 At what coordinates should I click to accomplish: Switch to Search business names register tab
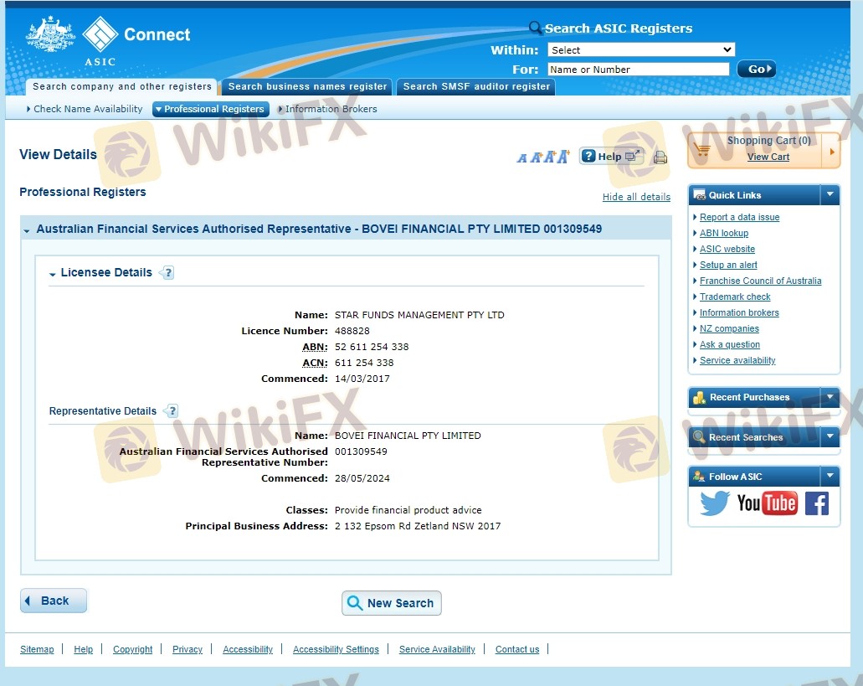click(307, 86)
